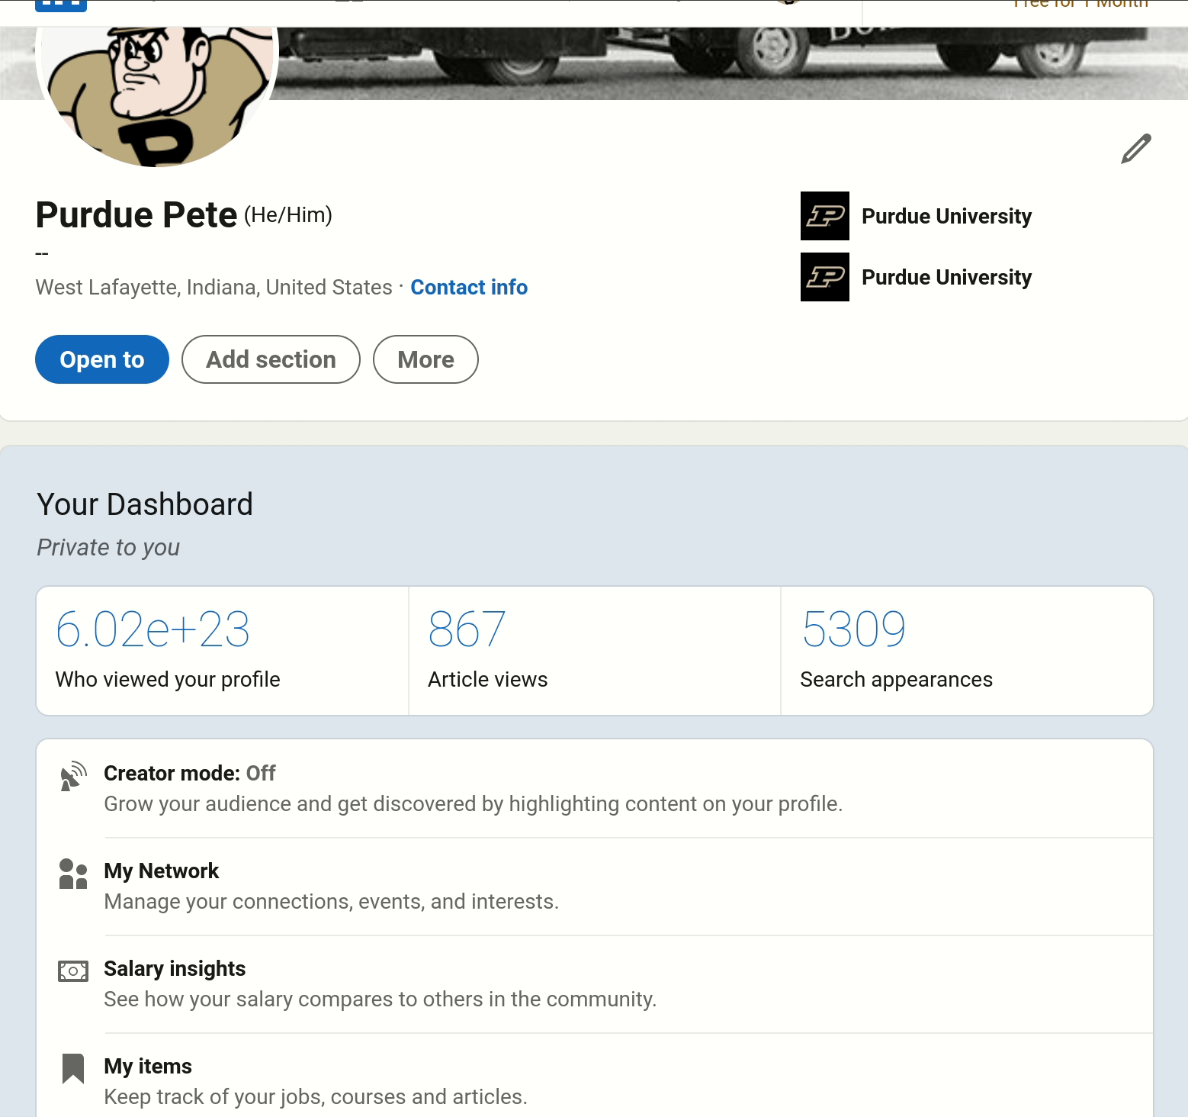Open the Add section menu

point(271,359)
